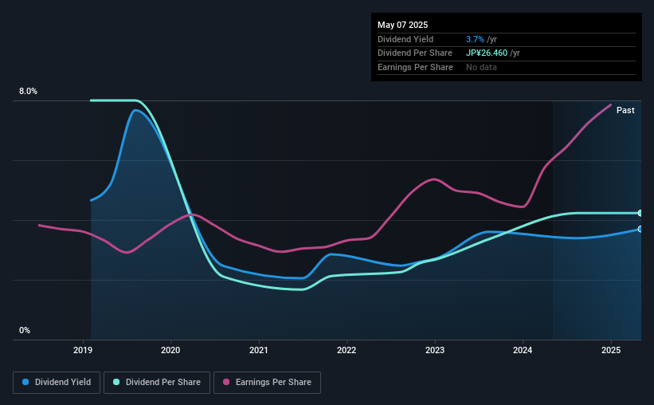Click the Past label on chart
Screen dimensions: 654x405
(625, 110)
